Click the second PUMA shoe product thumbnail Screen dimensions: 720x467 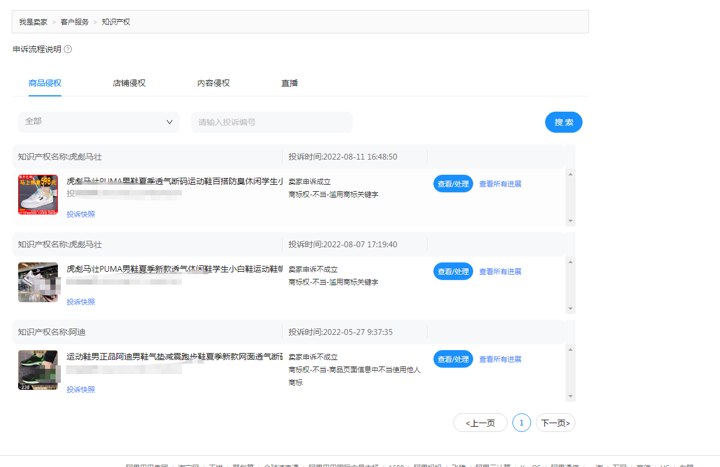(x=38, y=282)
